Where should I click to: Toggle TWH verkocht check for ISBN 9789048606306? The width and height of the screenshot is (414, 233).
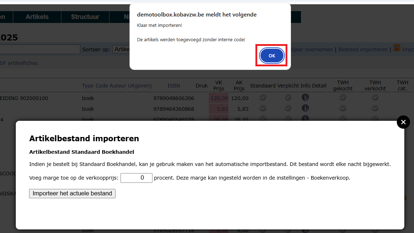click(x=375, y=98)
